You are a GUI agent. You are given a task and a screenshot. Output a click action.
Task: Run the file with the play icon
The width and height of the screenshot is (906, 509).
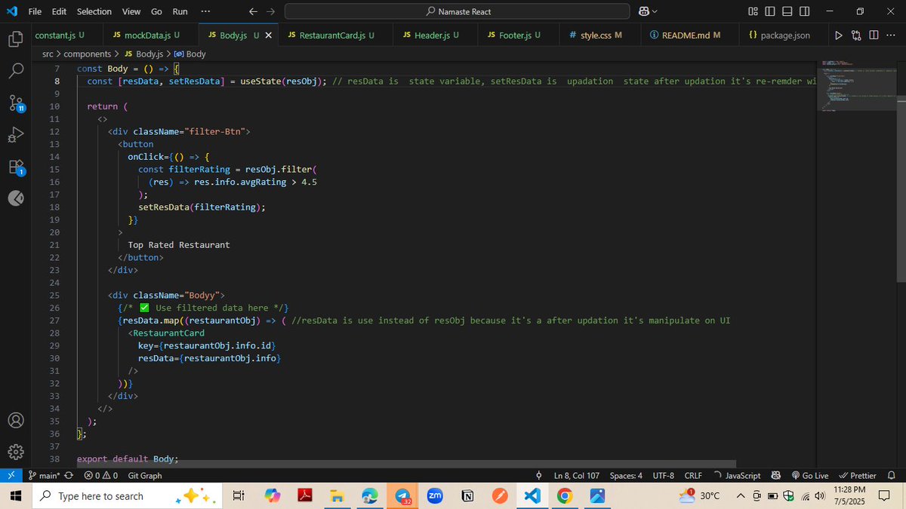(x=838, y=35)
